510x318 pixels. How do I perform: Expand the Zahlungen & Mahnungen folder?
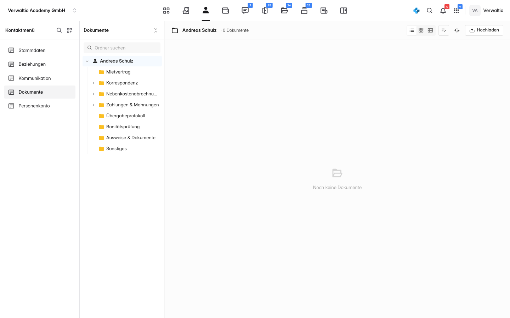[93, 105]
